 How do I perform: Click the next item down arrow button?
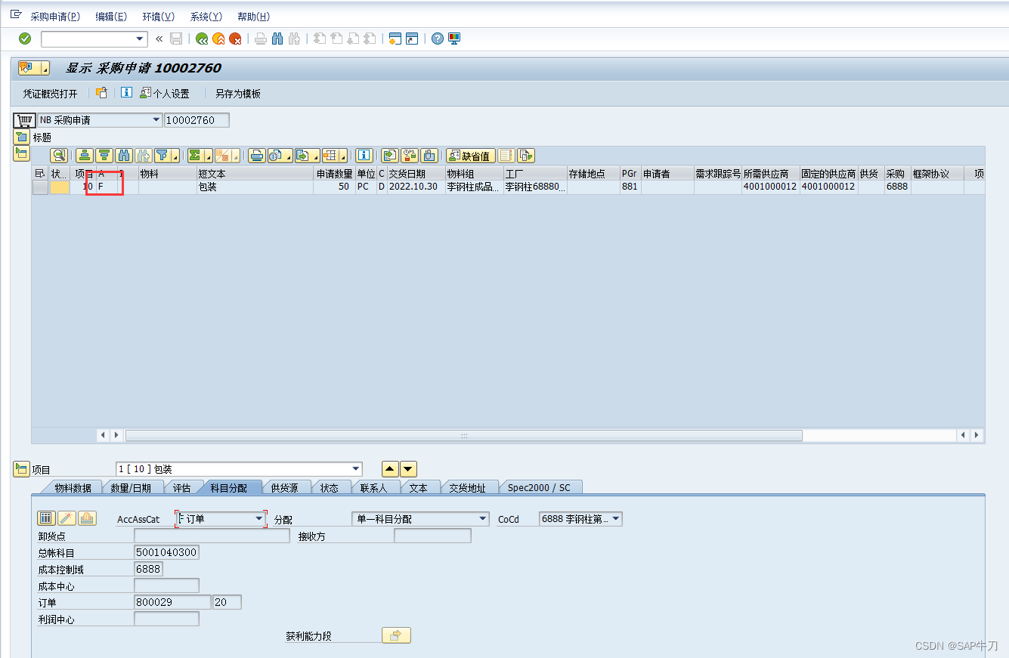coord(408,469)
